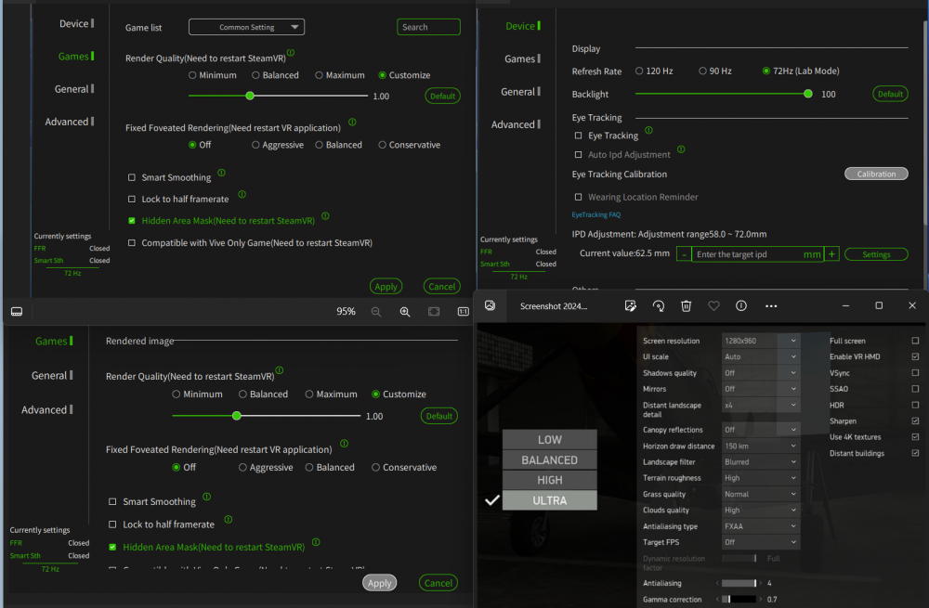Rotate the screenshot image
The width and height of the screenshot is (929, 608).
click(x=659, y=305)
